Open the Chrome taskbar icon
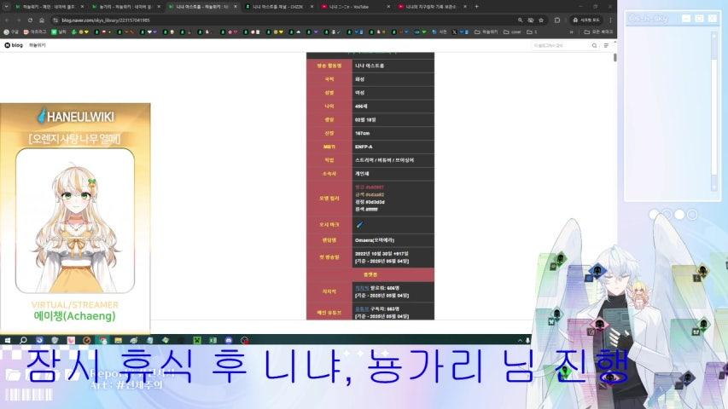 click(102, 340)
